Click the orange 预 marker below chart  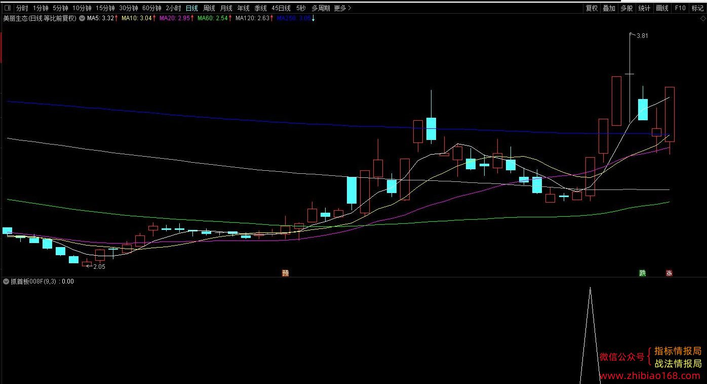(x=286, y=273)
